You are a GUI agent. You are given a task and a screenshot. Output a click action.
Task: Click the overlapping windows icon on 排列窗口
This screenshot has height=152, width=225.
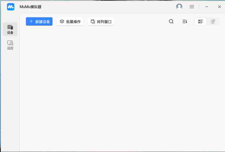(x=93, y=22)
